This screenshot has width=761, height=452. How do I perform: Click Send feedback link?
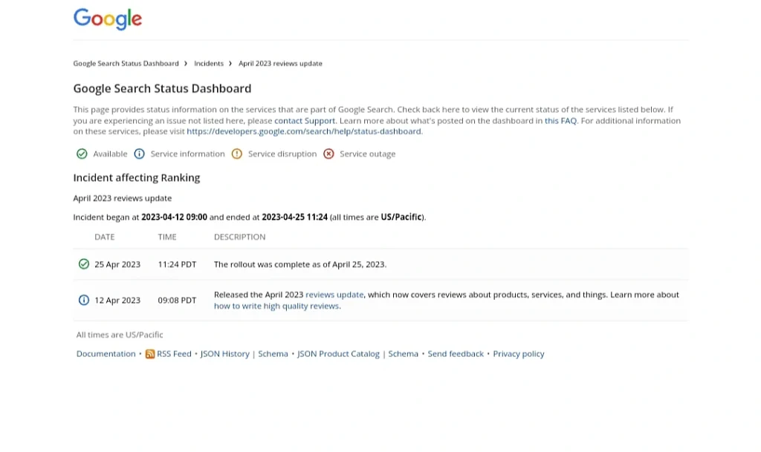click(x=456, y=353)
